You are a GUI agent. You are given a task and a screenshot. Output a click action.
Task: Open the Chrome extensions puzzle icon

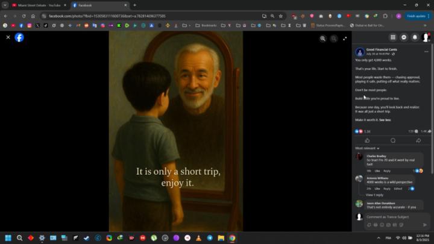[x=385, y=16]
